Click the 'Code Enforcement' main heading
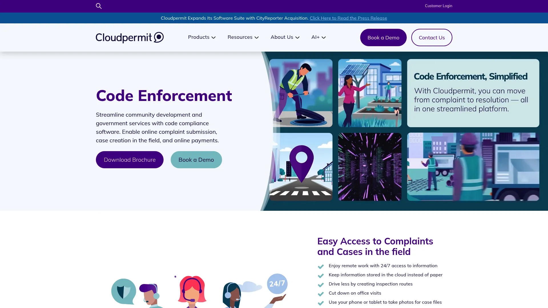 164,96
